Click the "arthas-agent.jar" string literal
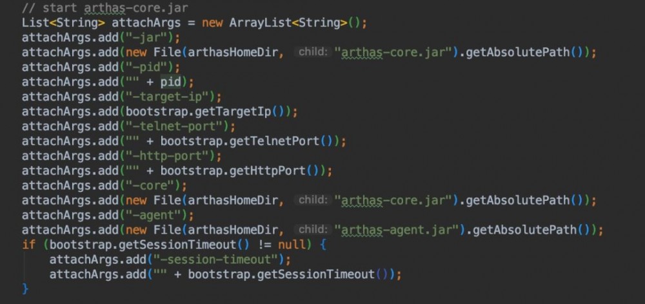 (397, 230)
